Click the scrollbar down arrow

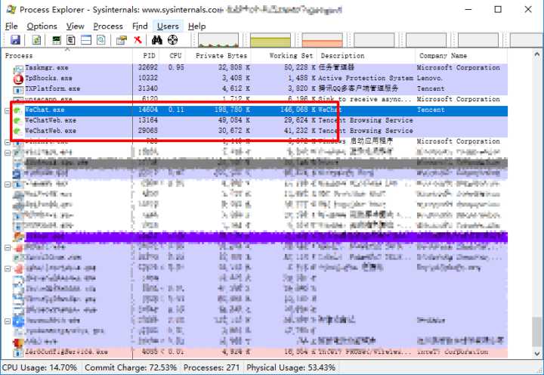click(537, 354)
